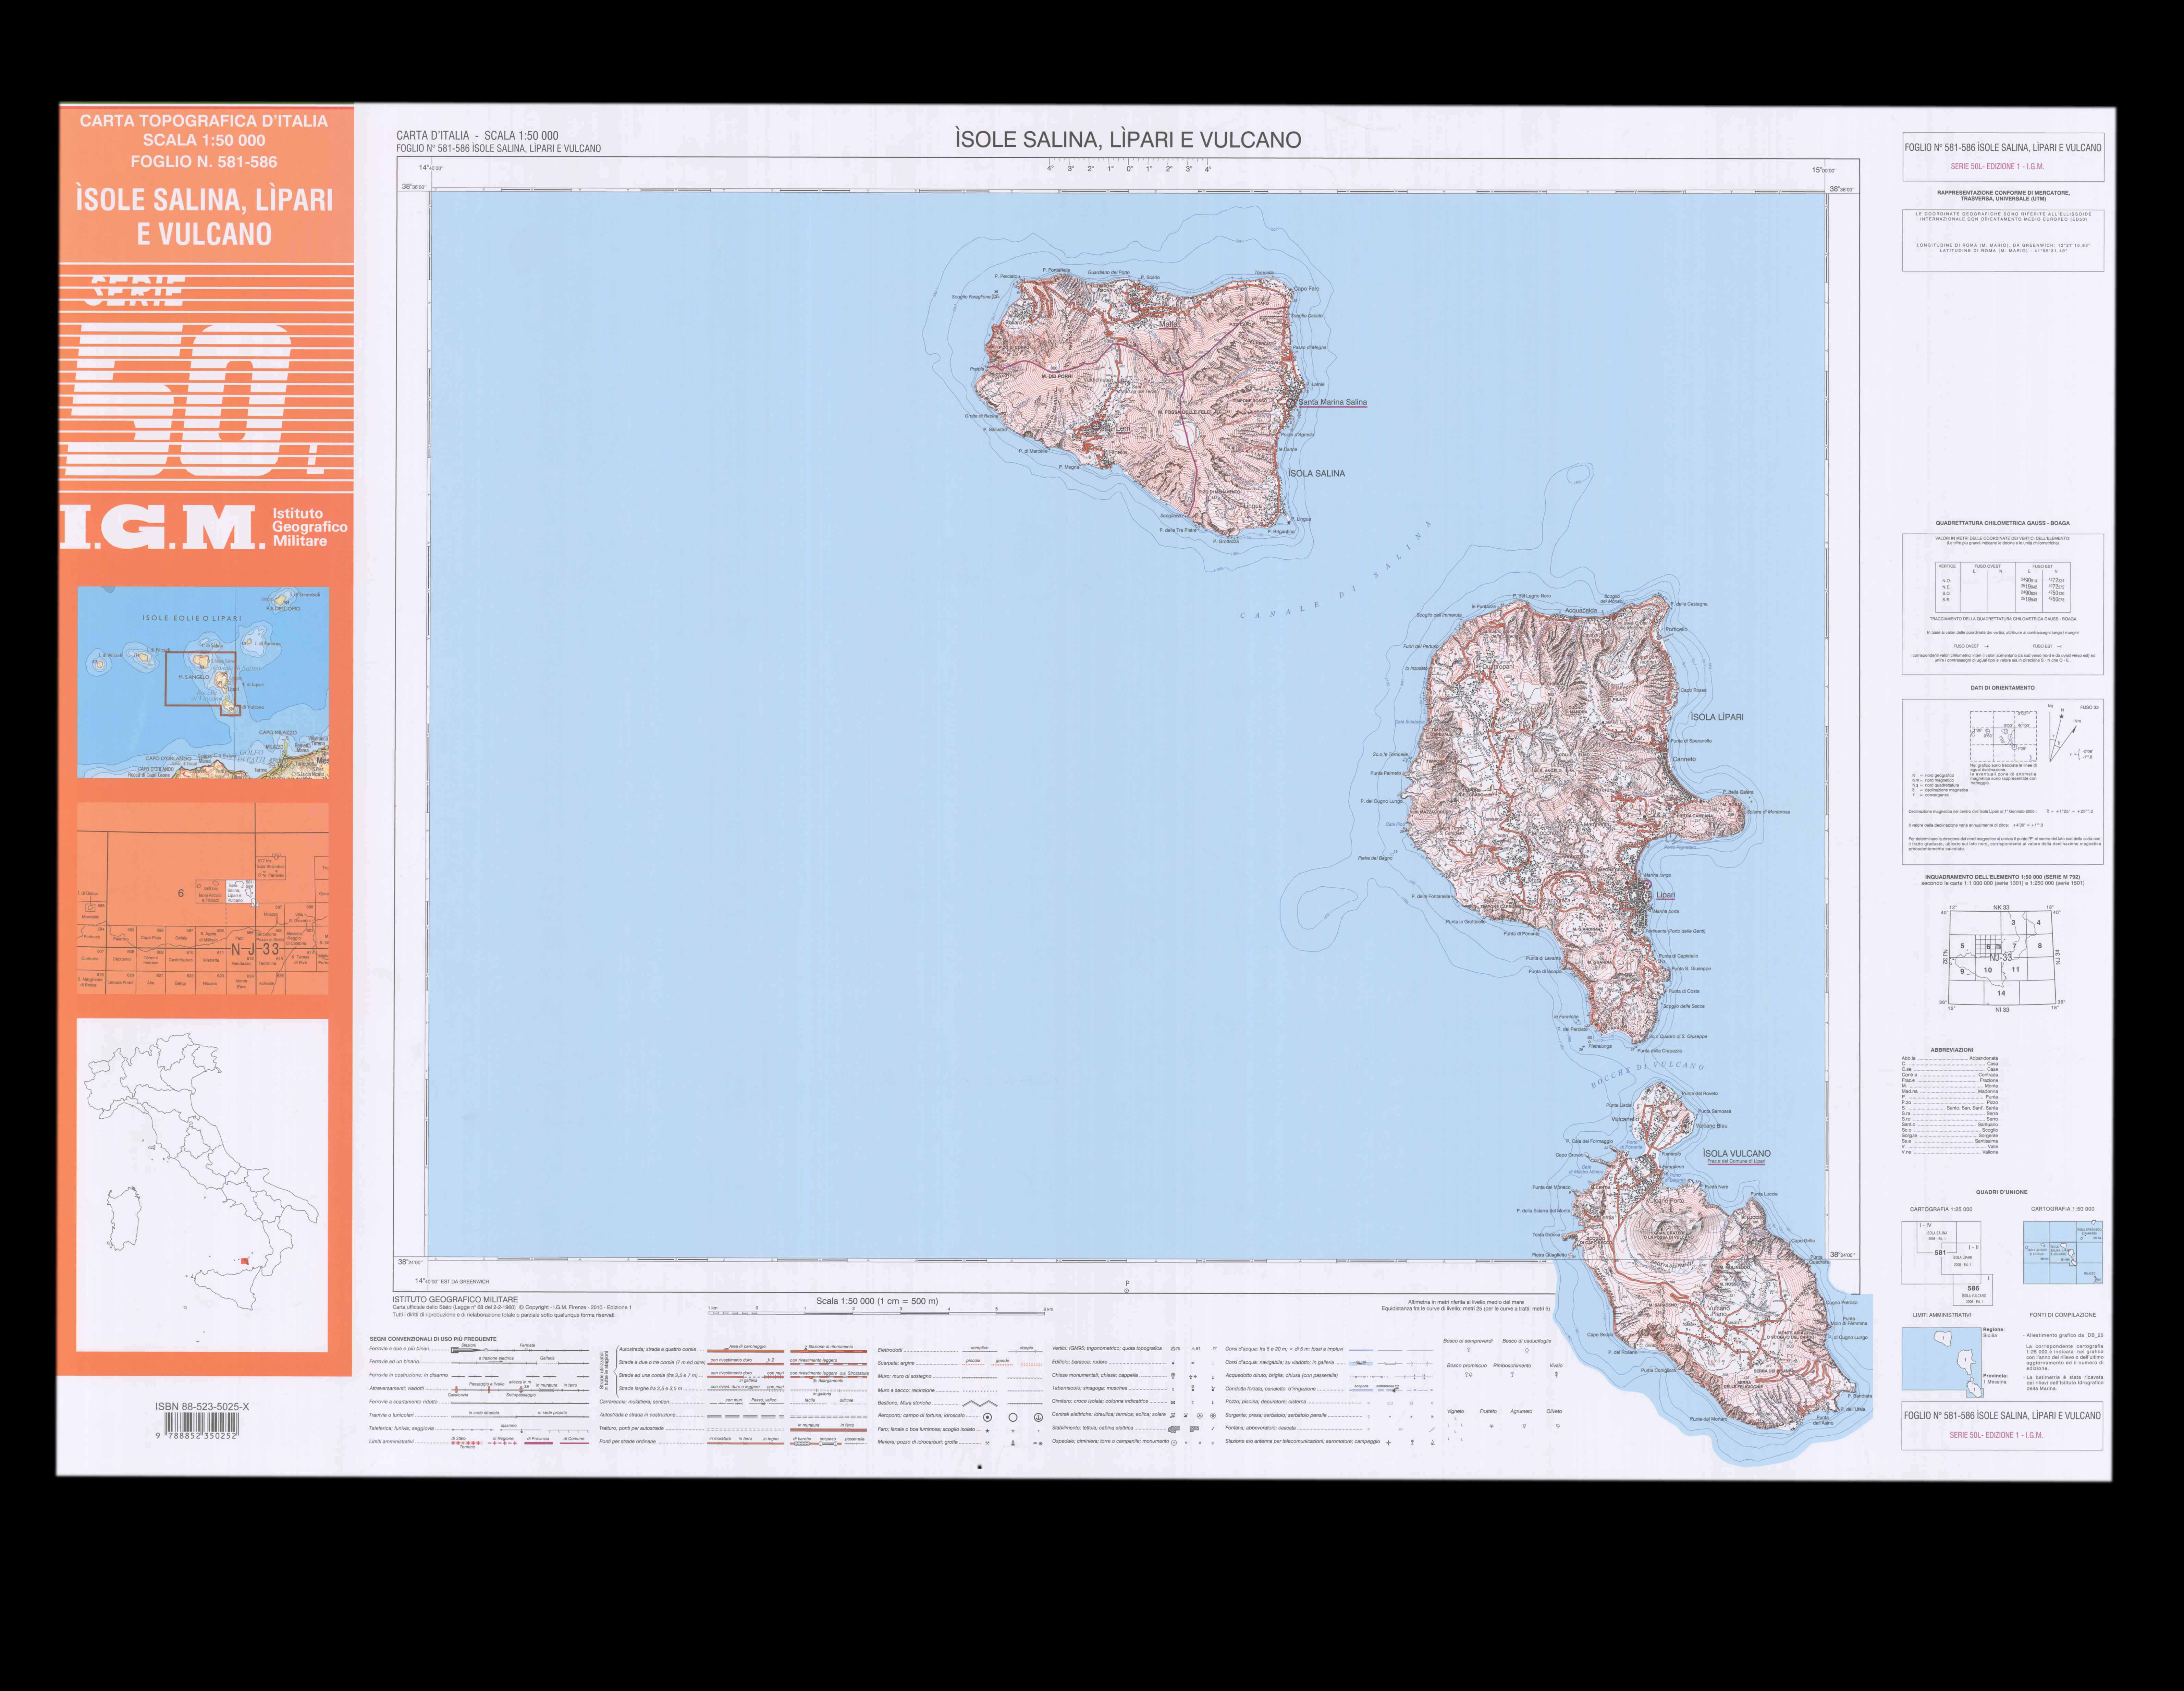Click the underlined 'Lìpari' town label
Viewport: 2184px width, 1691px height.
click(1666, 895)
